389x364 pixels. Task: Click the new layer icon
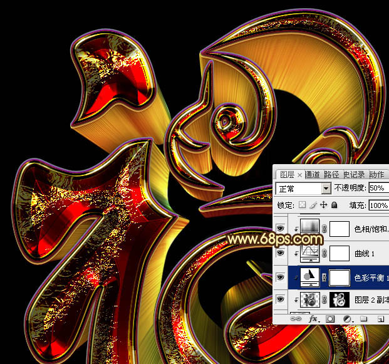pos(380,319)
